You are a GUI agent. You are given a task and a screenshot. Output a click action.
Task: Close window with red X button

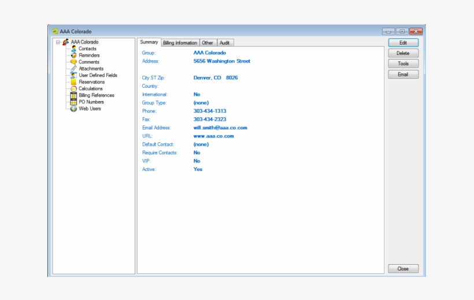click(x=416, y=31)
